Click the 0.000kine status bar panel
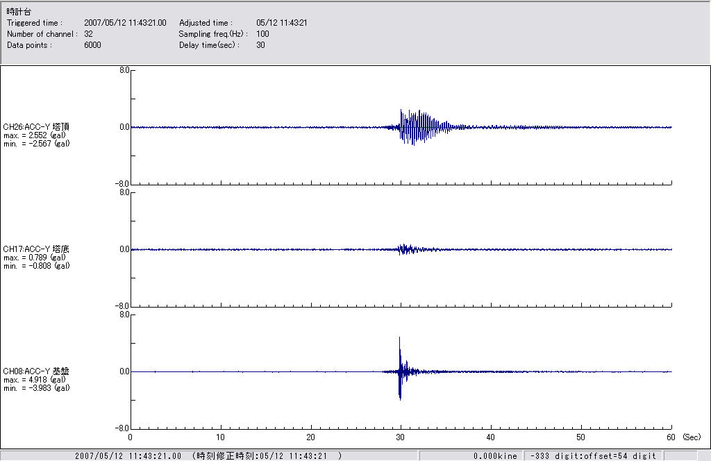 (x=495, y=455)
